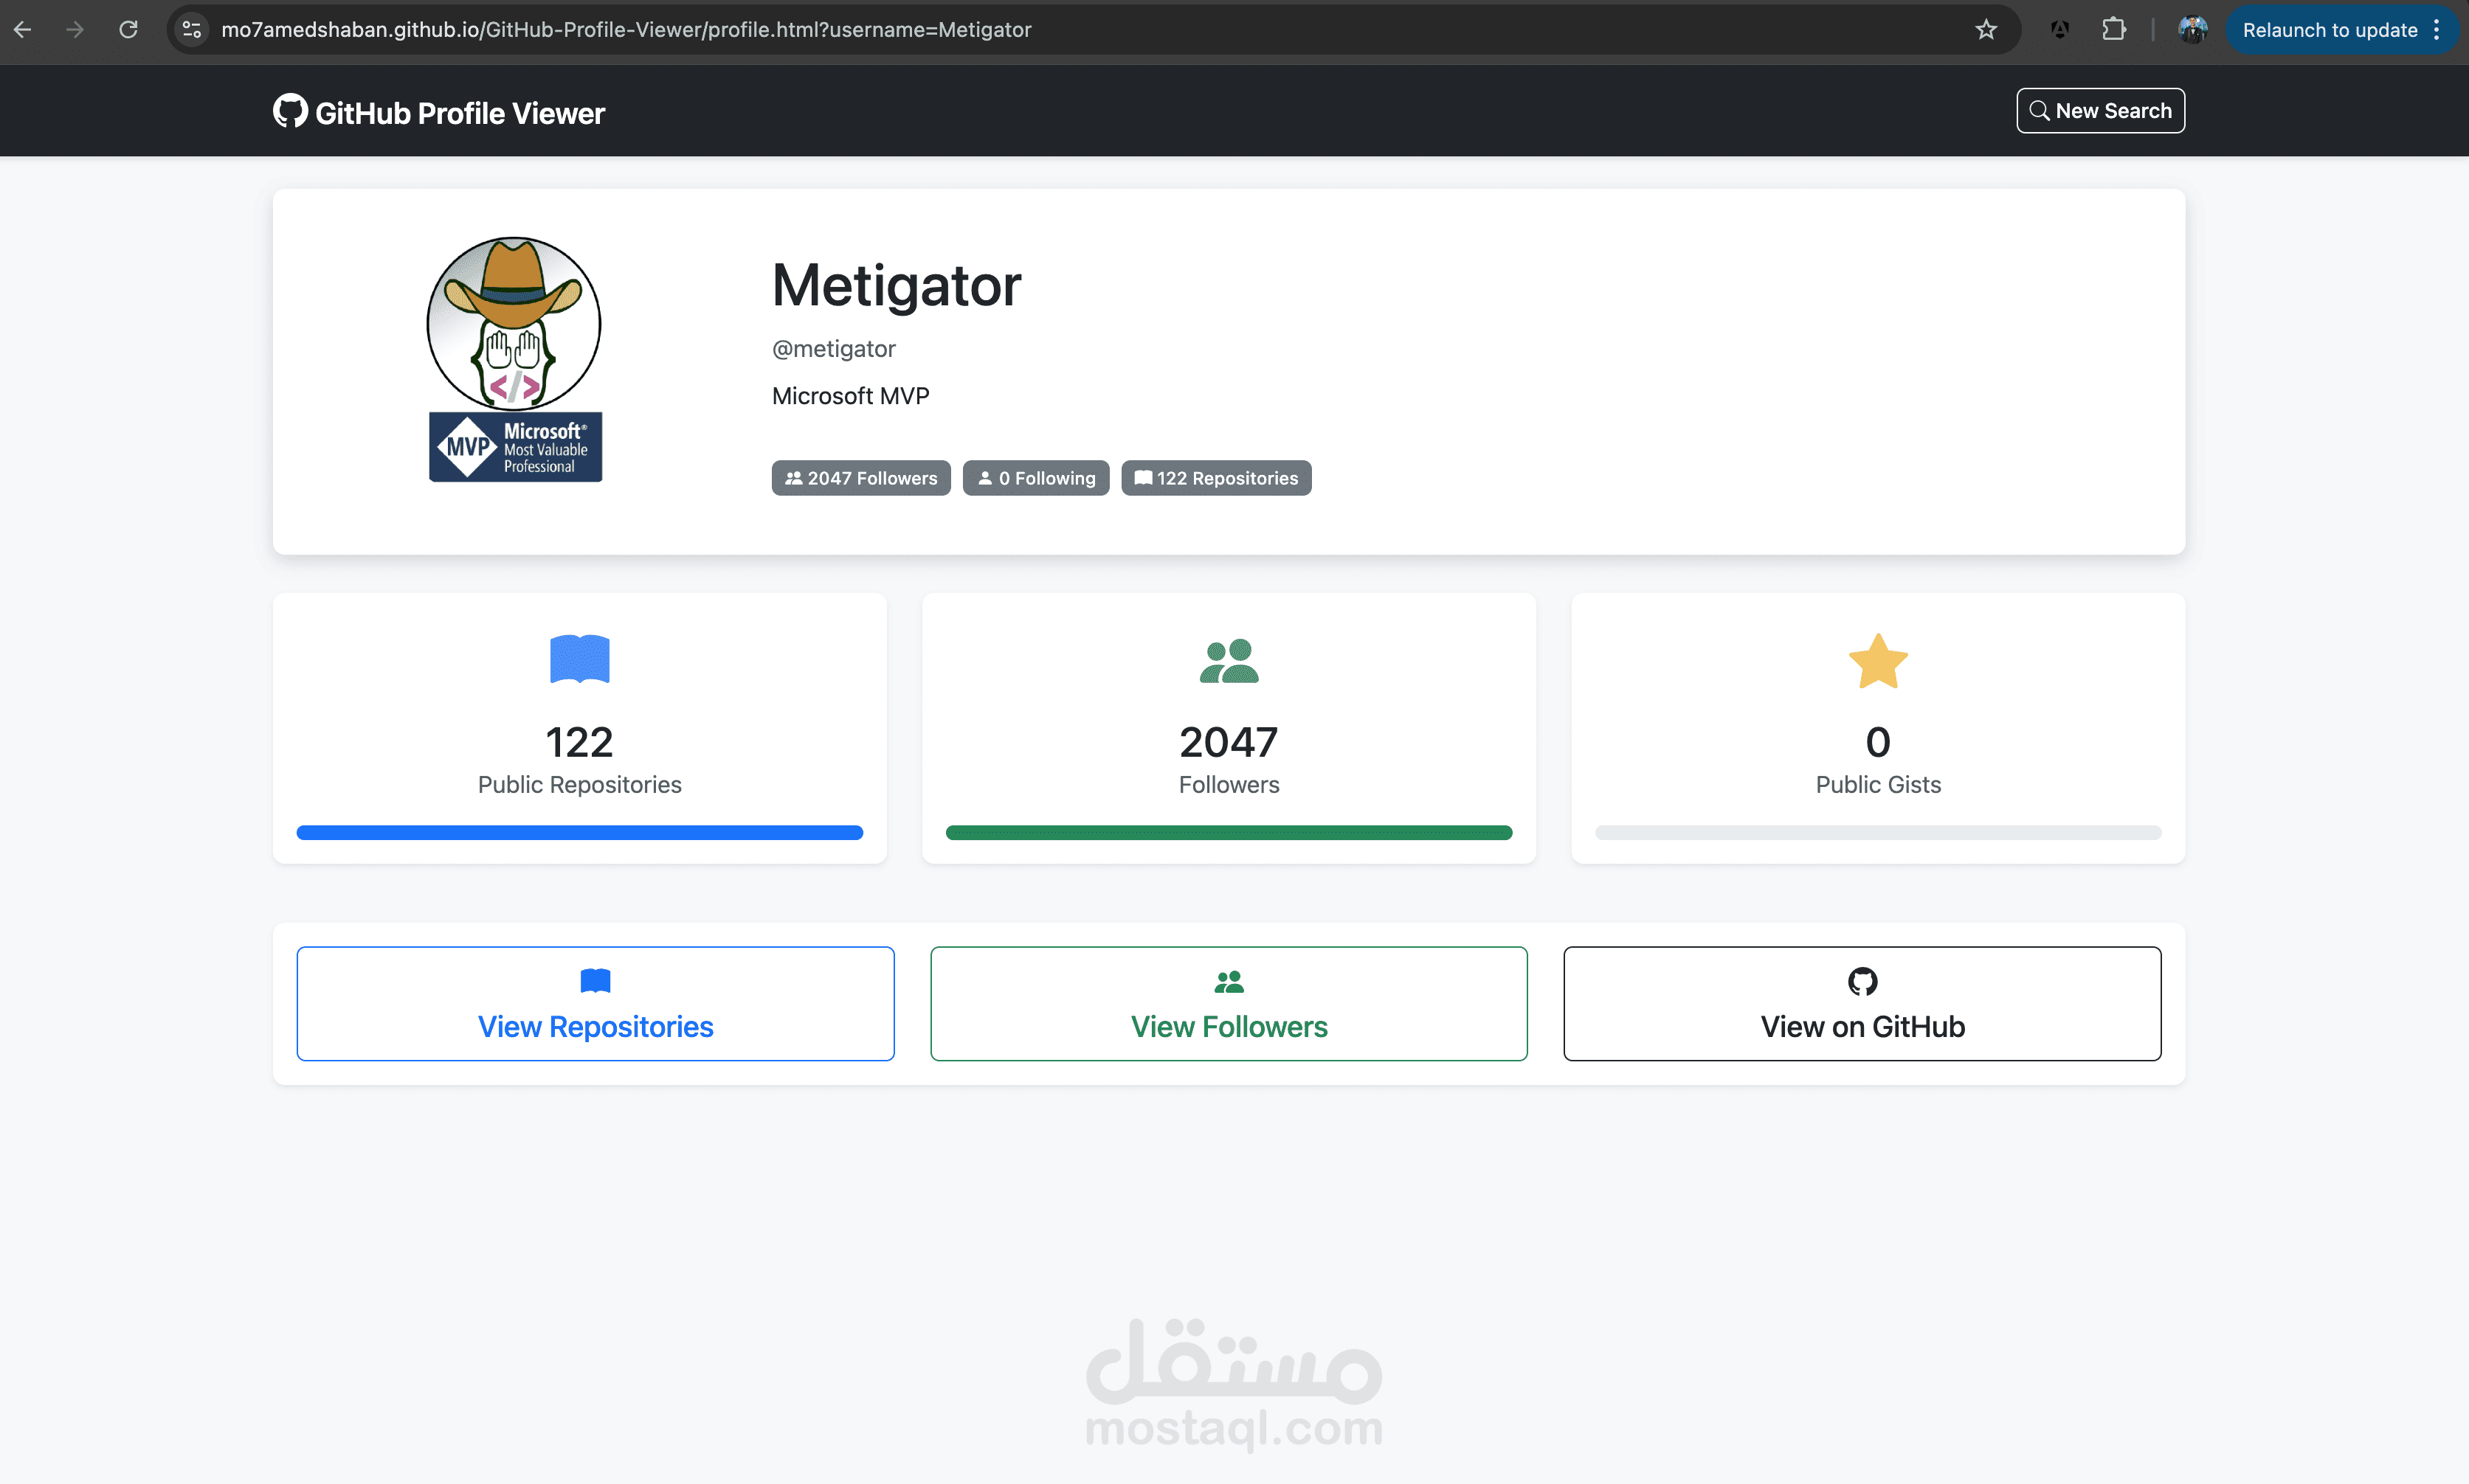2469x1484 pixels.
Task: Click the Public Repositories label
Action: click(x=579, y=785)
